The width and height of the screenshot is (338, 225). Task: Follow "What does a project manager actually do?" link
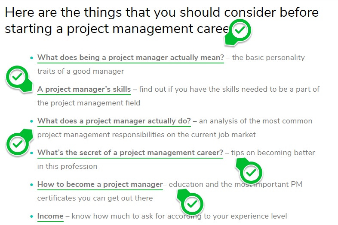(x=114, y=121)
